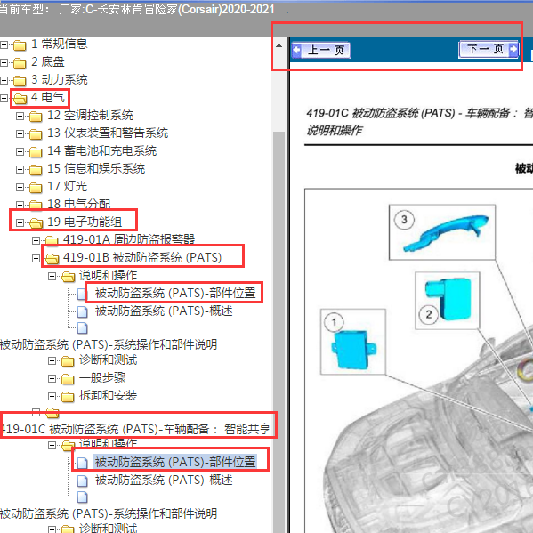Image resolution: width=533 pixels, height=533 pixels.
Task: Click the 一般步骤 folder icon
Action: pyautogui.click(x=68, y=378)
